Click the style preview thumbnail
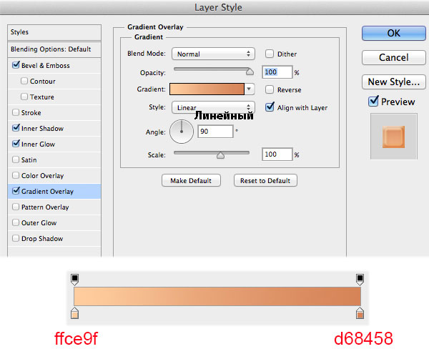429x359 pixels. coord(394,137)
